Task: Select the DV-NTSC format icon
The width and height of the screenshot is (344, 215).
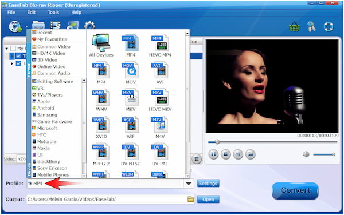Action: (131, 154)
